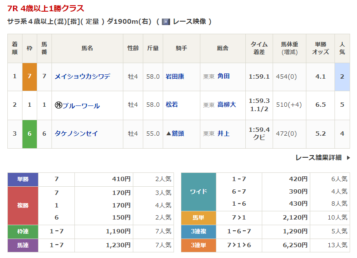Image resolution: width=357 pixels, height=258 pixels.
Task: Click the race video film icon
Action: coord(166,22)
